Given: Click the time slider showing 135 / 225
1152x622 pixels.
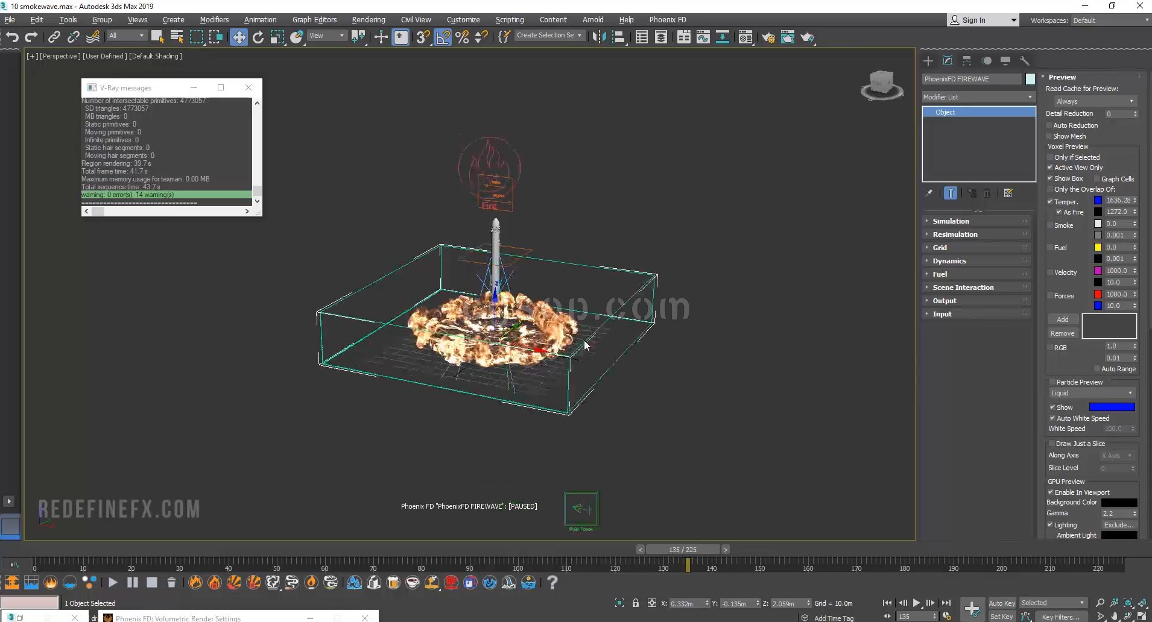Looking at the screenshot, I should 683,550.
